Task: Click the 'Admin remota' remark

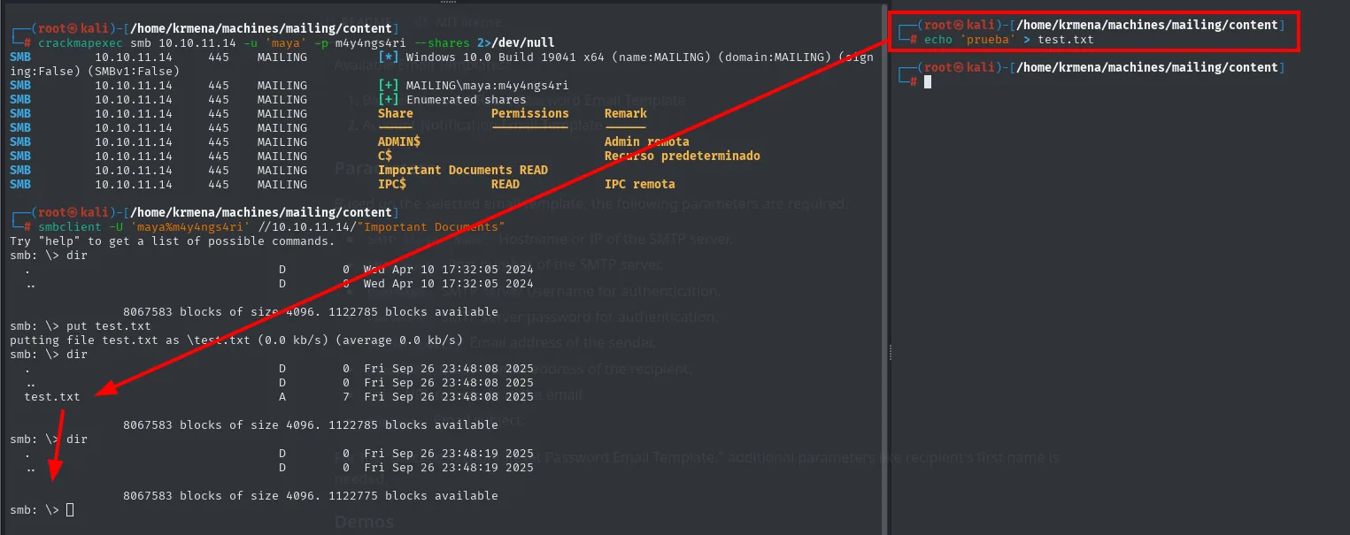Action: click(646, 141)
